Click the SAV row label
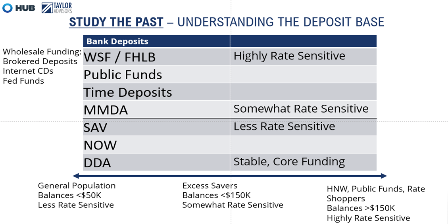The image size is (448, 224). tap(95, 128)
